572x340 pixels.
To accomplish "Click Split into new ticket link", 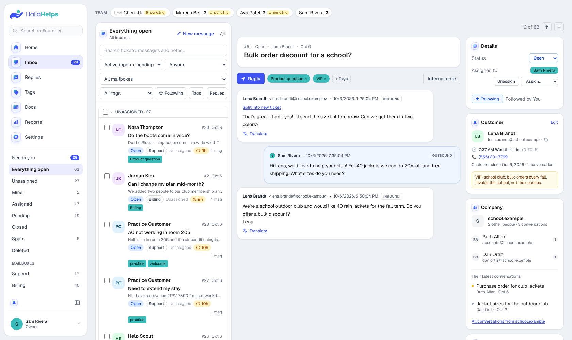I will coord(262,107).
